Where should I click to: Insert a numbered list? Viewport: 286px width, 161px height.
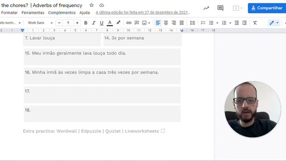coord(224,23)
